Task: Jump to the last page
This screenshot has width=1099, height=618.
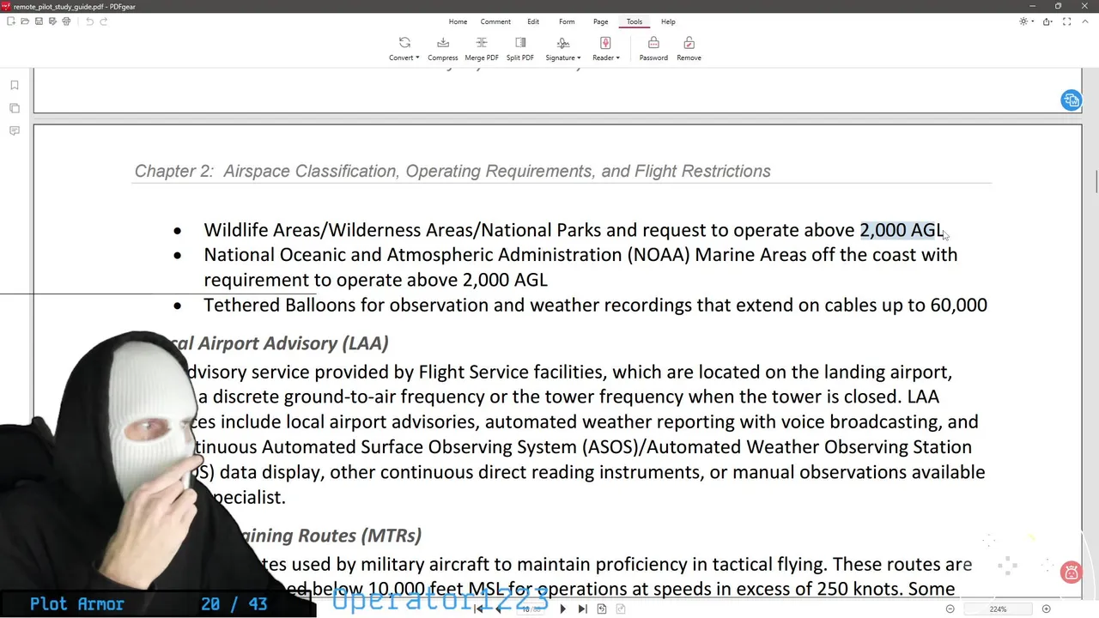Action: [x=582, y=609]
